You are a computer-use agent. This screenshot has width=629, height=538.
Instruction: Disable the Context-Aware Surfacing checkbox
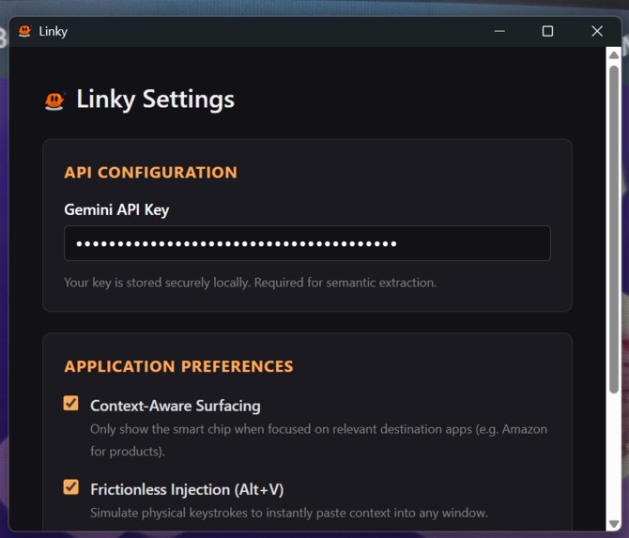pyautogui.click(x=71, y=403)
